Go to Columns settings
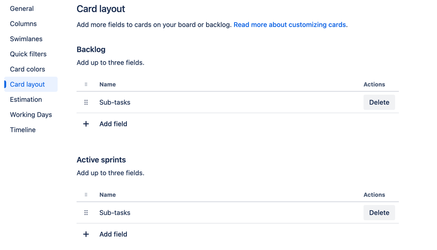The height and width of the screenshot is (250, 437). 23,24
